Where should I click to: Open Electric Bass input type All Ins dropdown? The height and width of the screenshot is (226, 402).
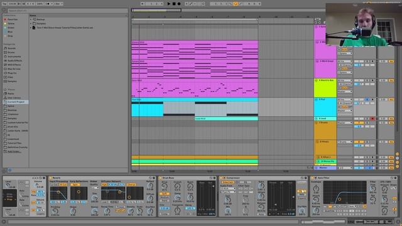coord(345,80)
